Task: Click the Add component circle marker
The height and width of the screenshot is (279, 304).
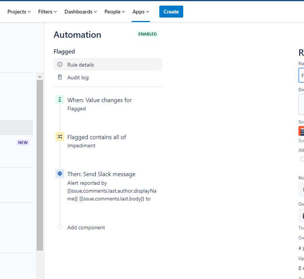Action: pyautogui.click(x=60, y=227)
